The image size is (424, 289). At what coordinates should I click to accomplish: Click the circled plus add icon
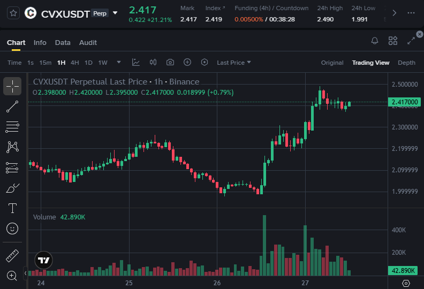[187, 63]
